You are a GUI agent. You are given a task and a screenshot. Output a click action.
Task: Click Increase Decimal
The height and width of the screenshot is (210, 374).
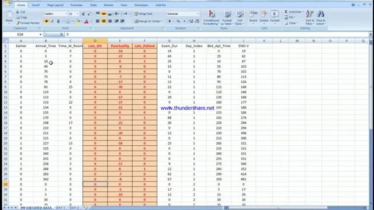click(x=191, y=22)
